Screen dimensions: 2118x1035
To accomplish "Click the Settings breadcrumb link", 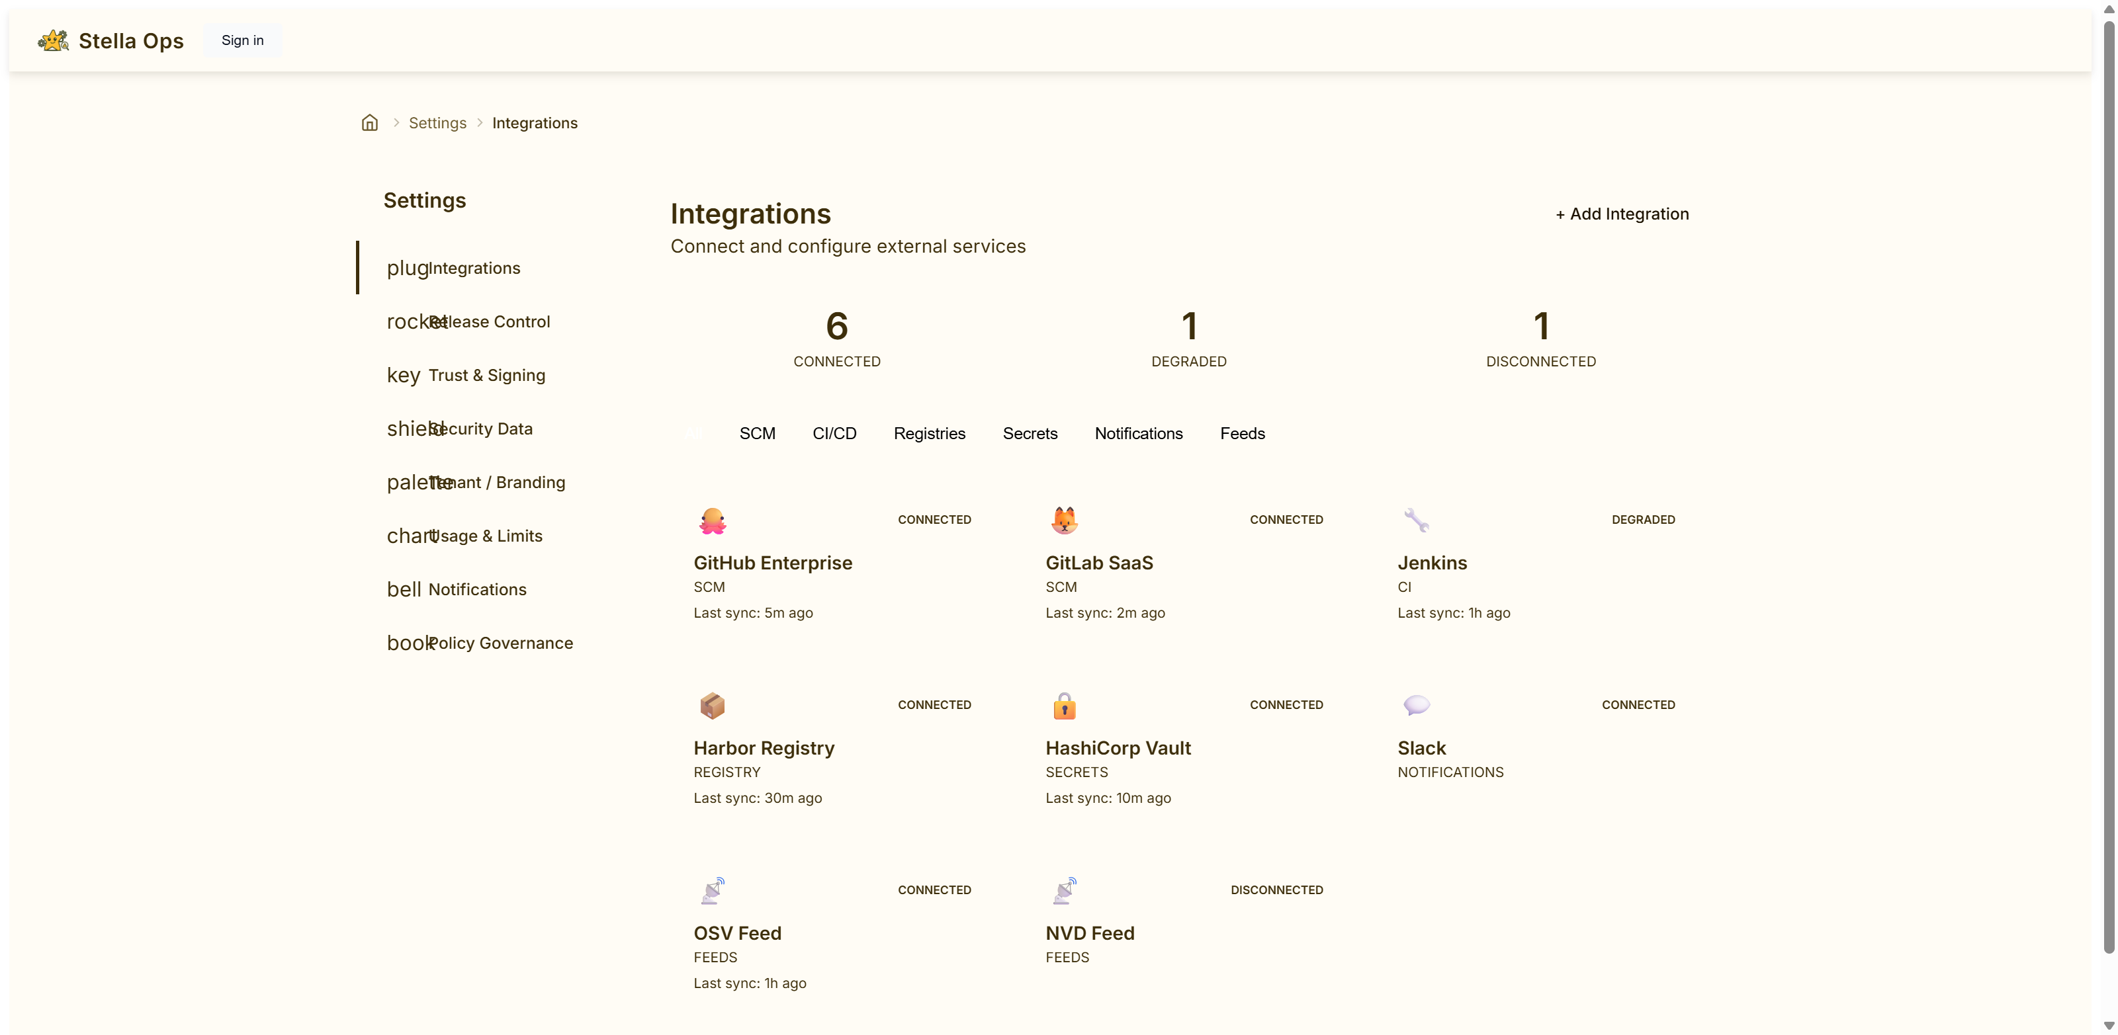I will [437, 122].
